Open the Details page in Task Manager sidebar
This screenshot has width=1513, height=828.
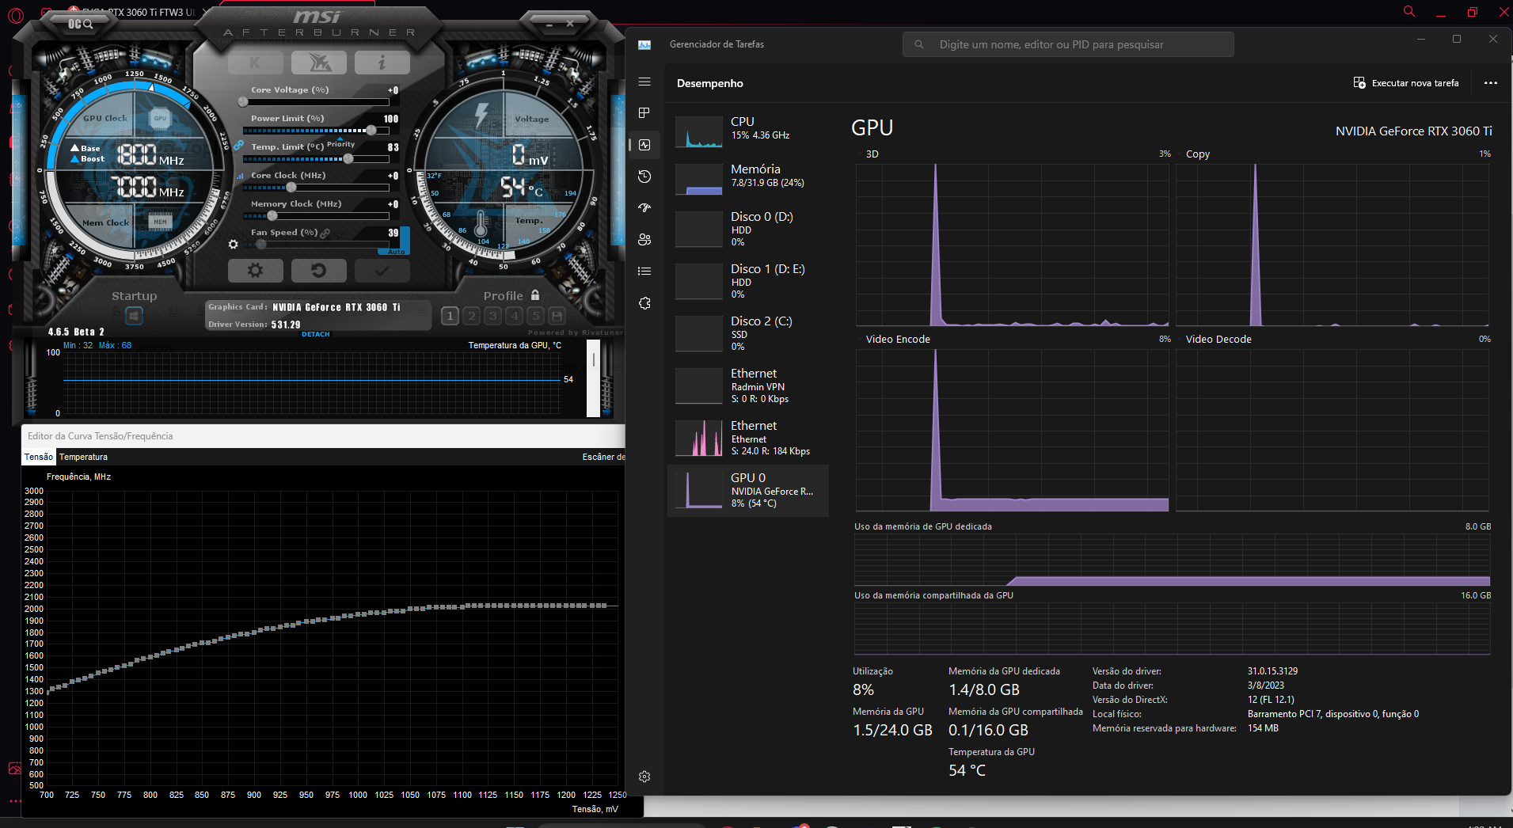[644, 272]
